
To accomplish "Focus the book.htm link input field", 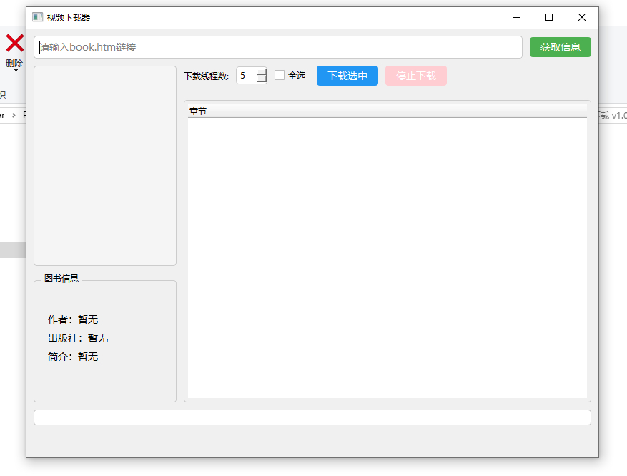I will (x=278, y=47).
